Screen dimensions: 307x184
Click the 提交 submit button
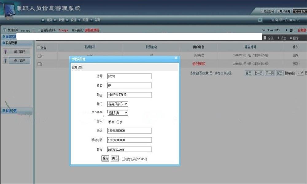click(x=105, y=159)
